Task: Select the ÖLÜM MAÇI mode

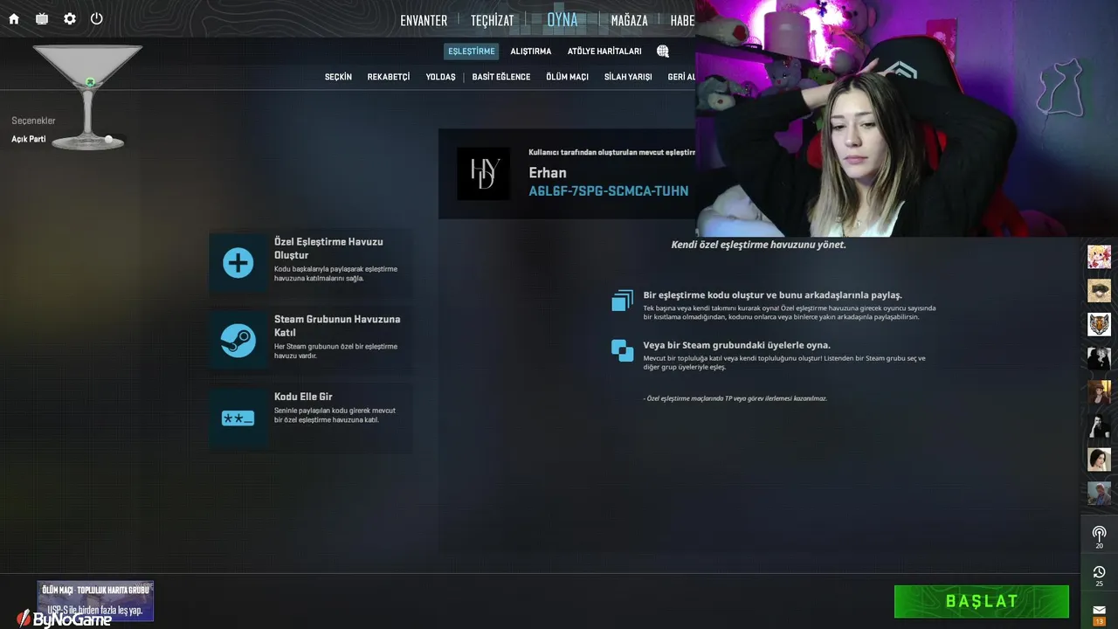Action: [567, 77]
